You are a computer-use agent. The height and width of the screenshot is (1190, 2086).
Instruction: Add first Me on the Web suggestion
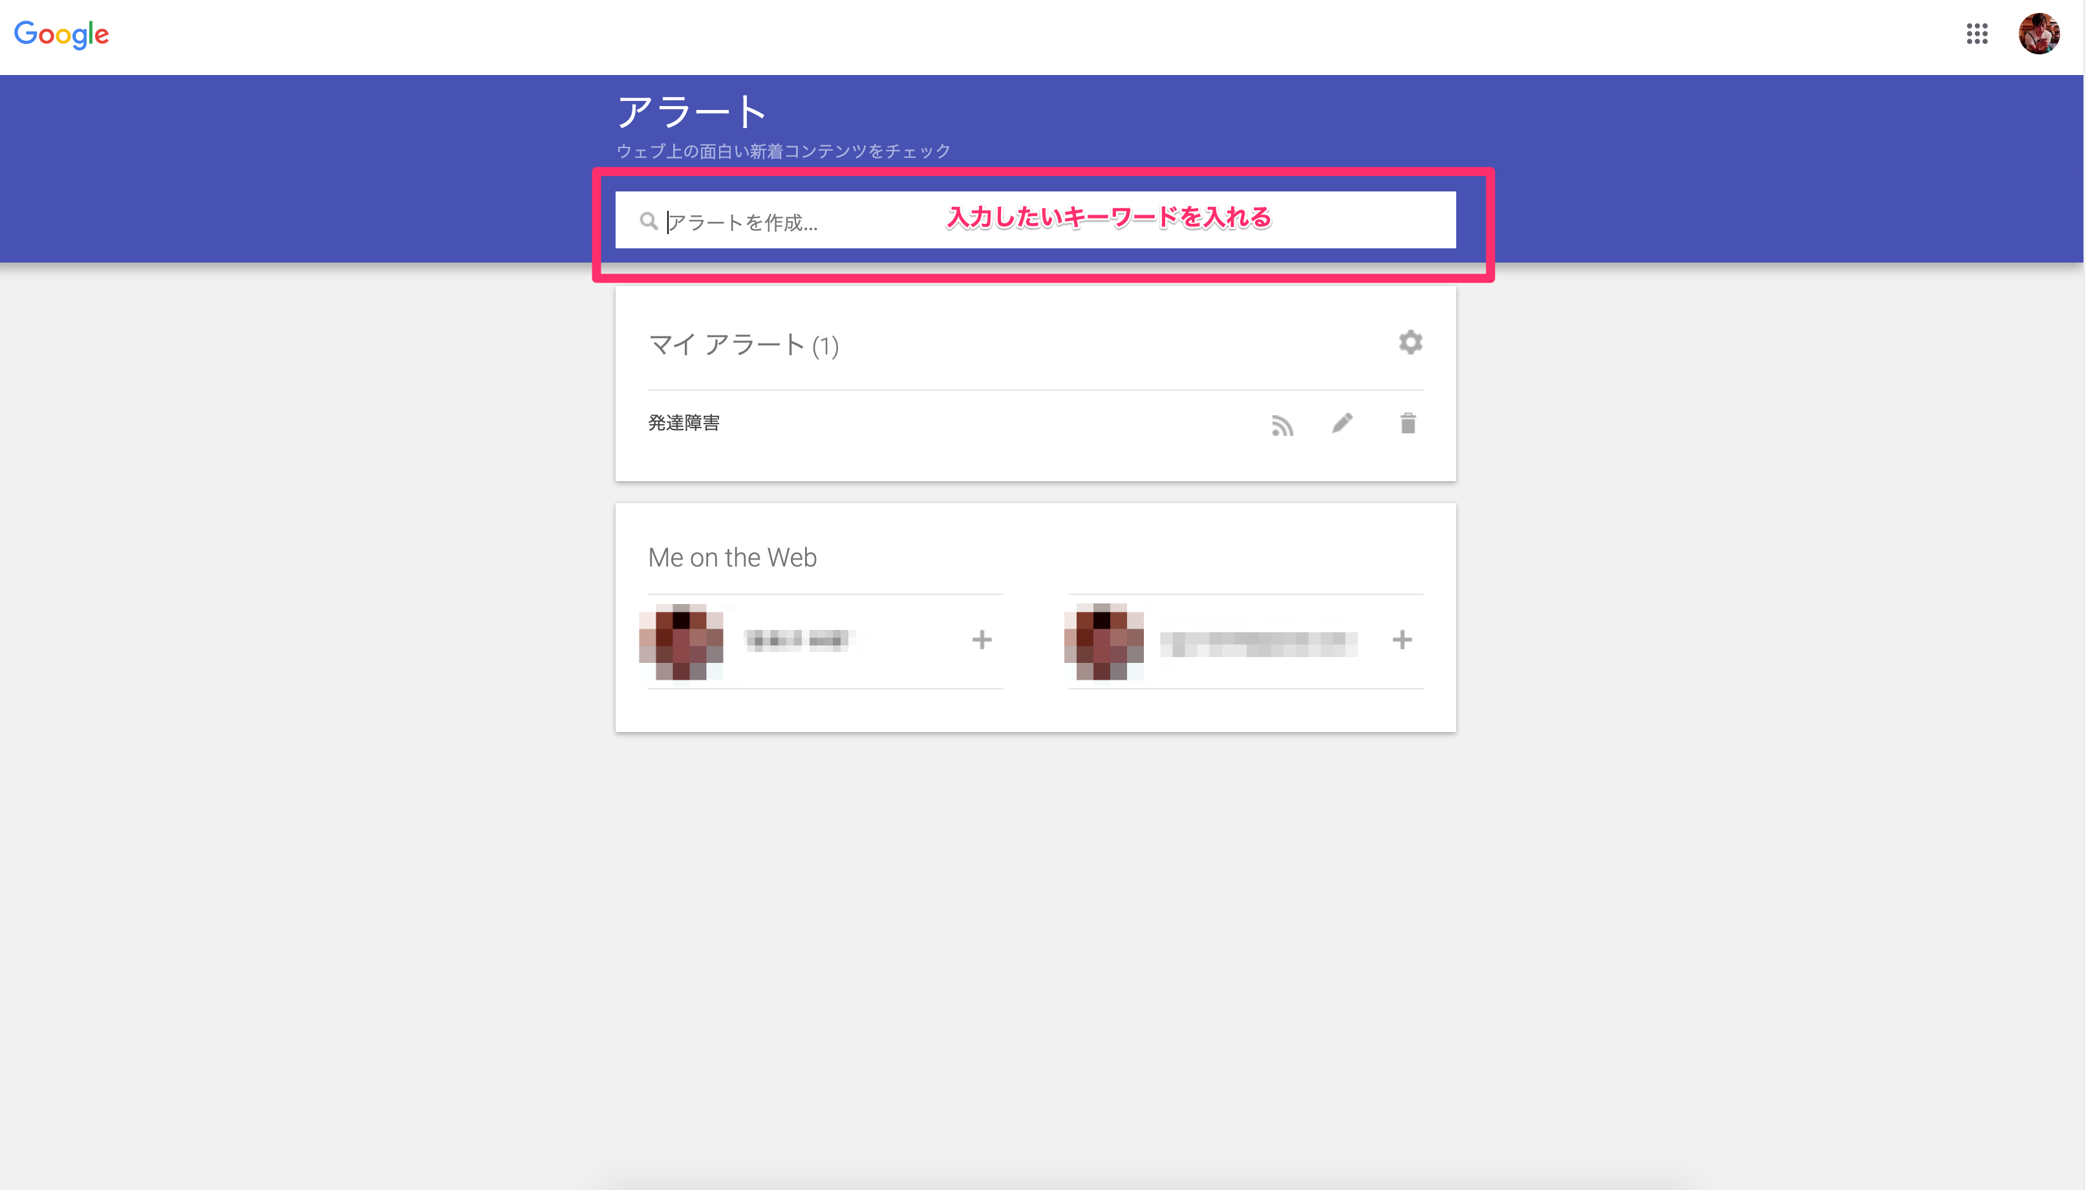pos(982,640)
